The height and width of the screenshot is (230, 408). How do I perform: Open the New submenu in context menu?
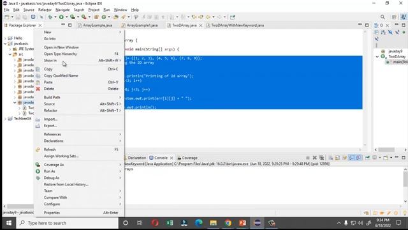pyautogui.click(x=80, y=32)
